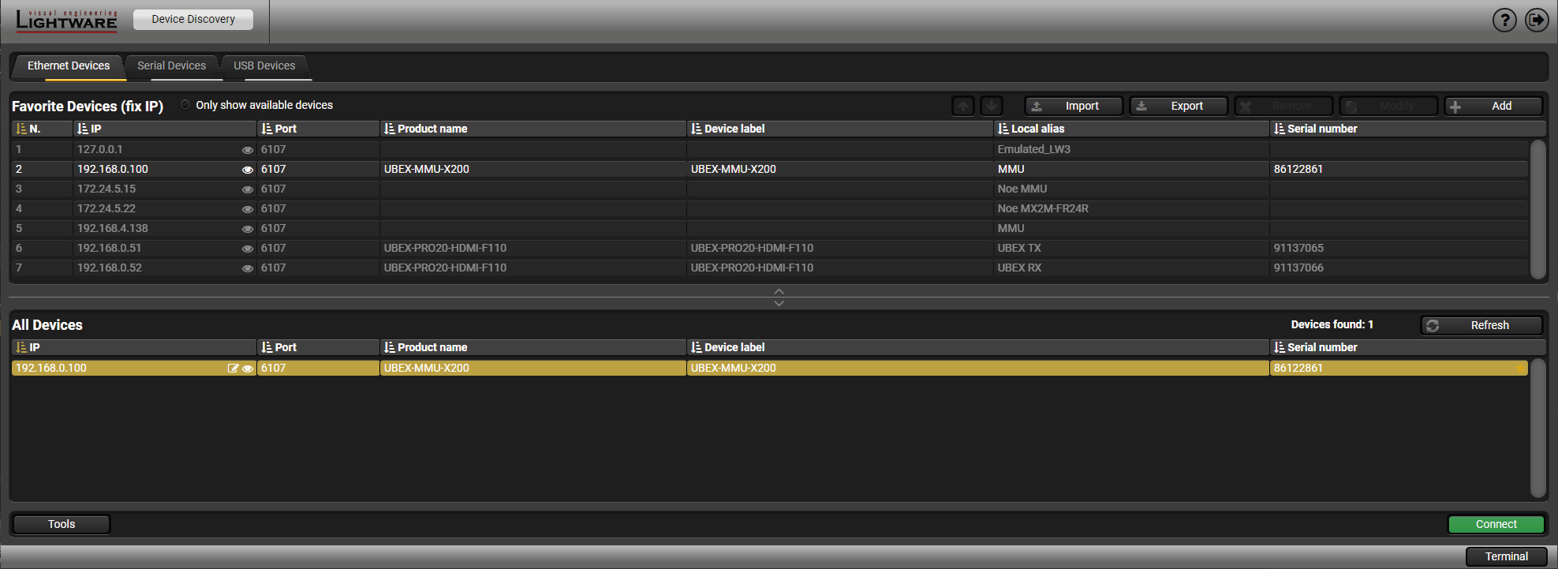Select favorite row with alias UBEX RX
The width and height of the screenshot is (1558, 569).
point(770,268)
